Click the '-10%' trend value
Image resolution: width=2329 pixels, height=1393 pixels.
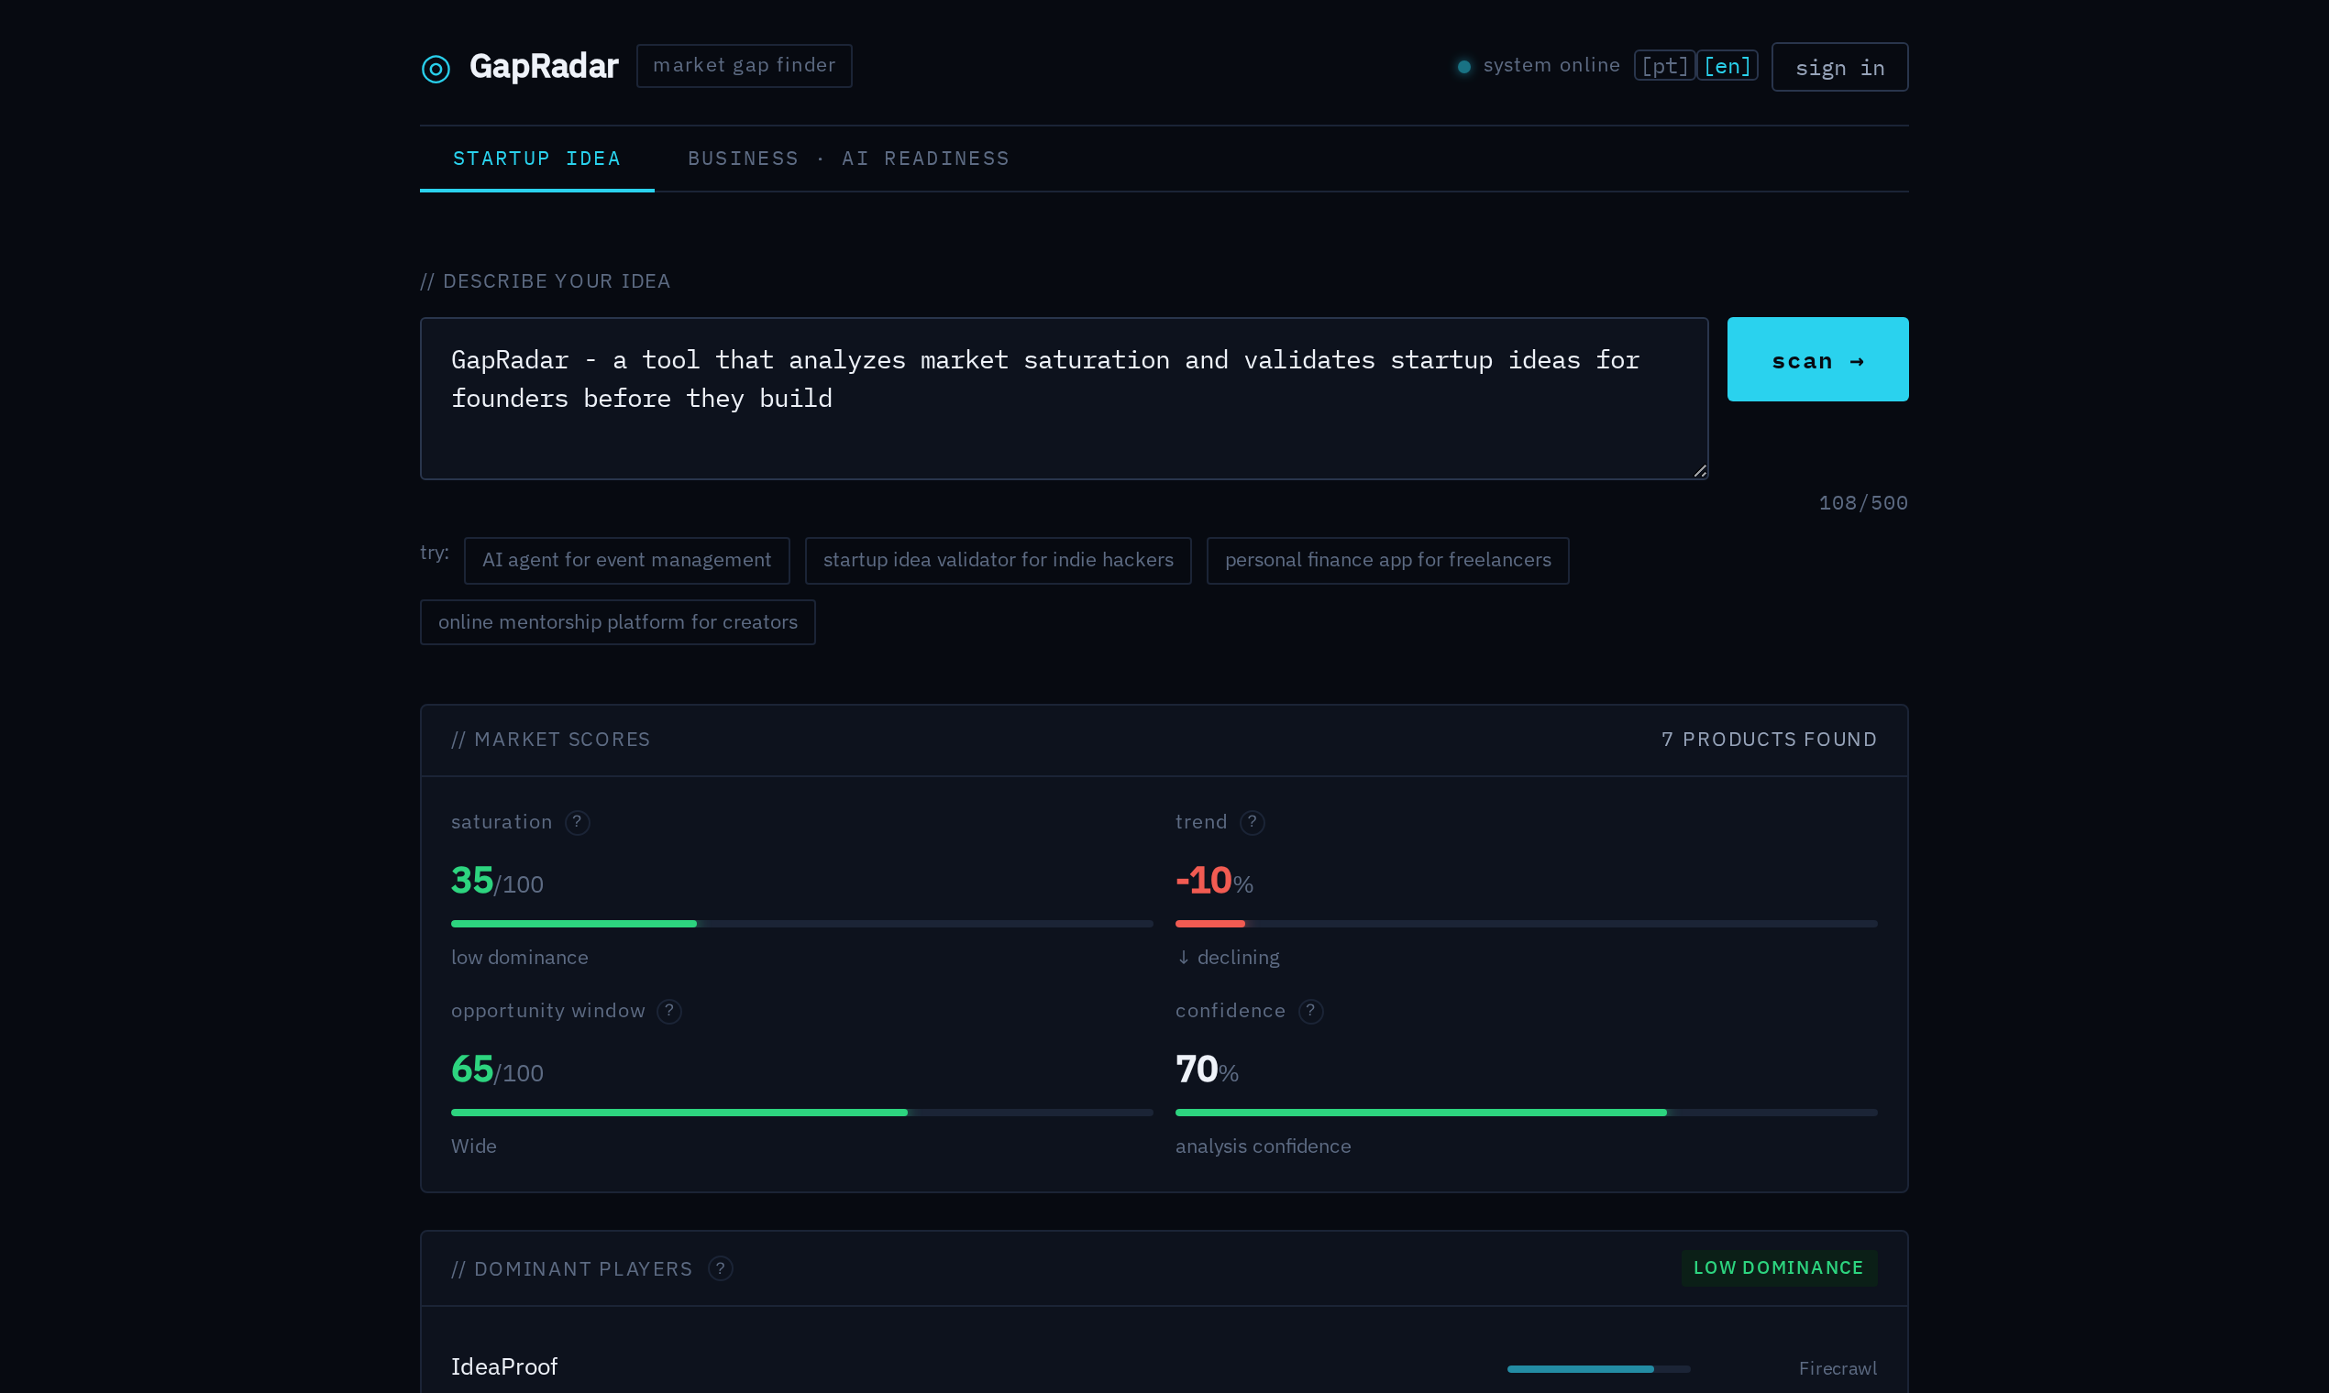click(x=1214, y=882)
